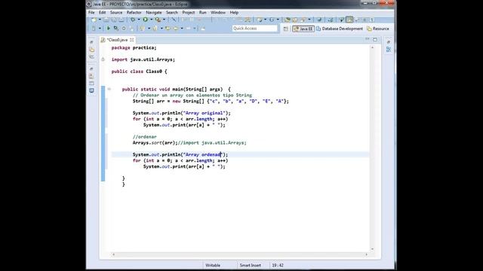
Task: Select the Class0.java editor tab
Action: click(x=117, y=40)
